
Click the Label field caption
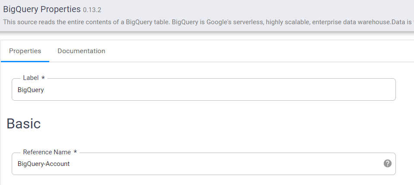point(31,78)
